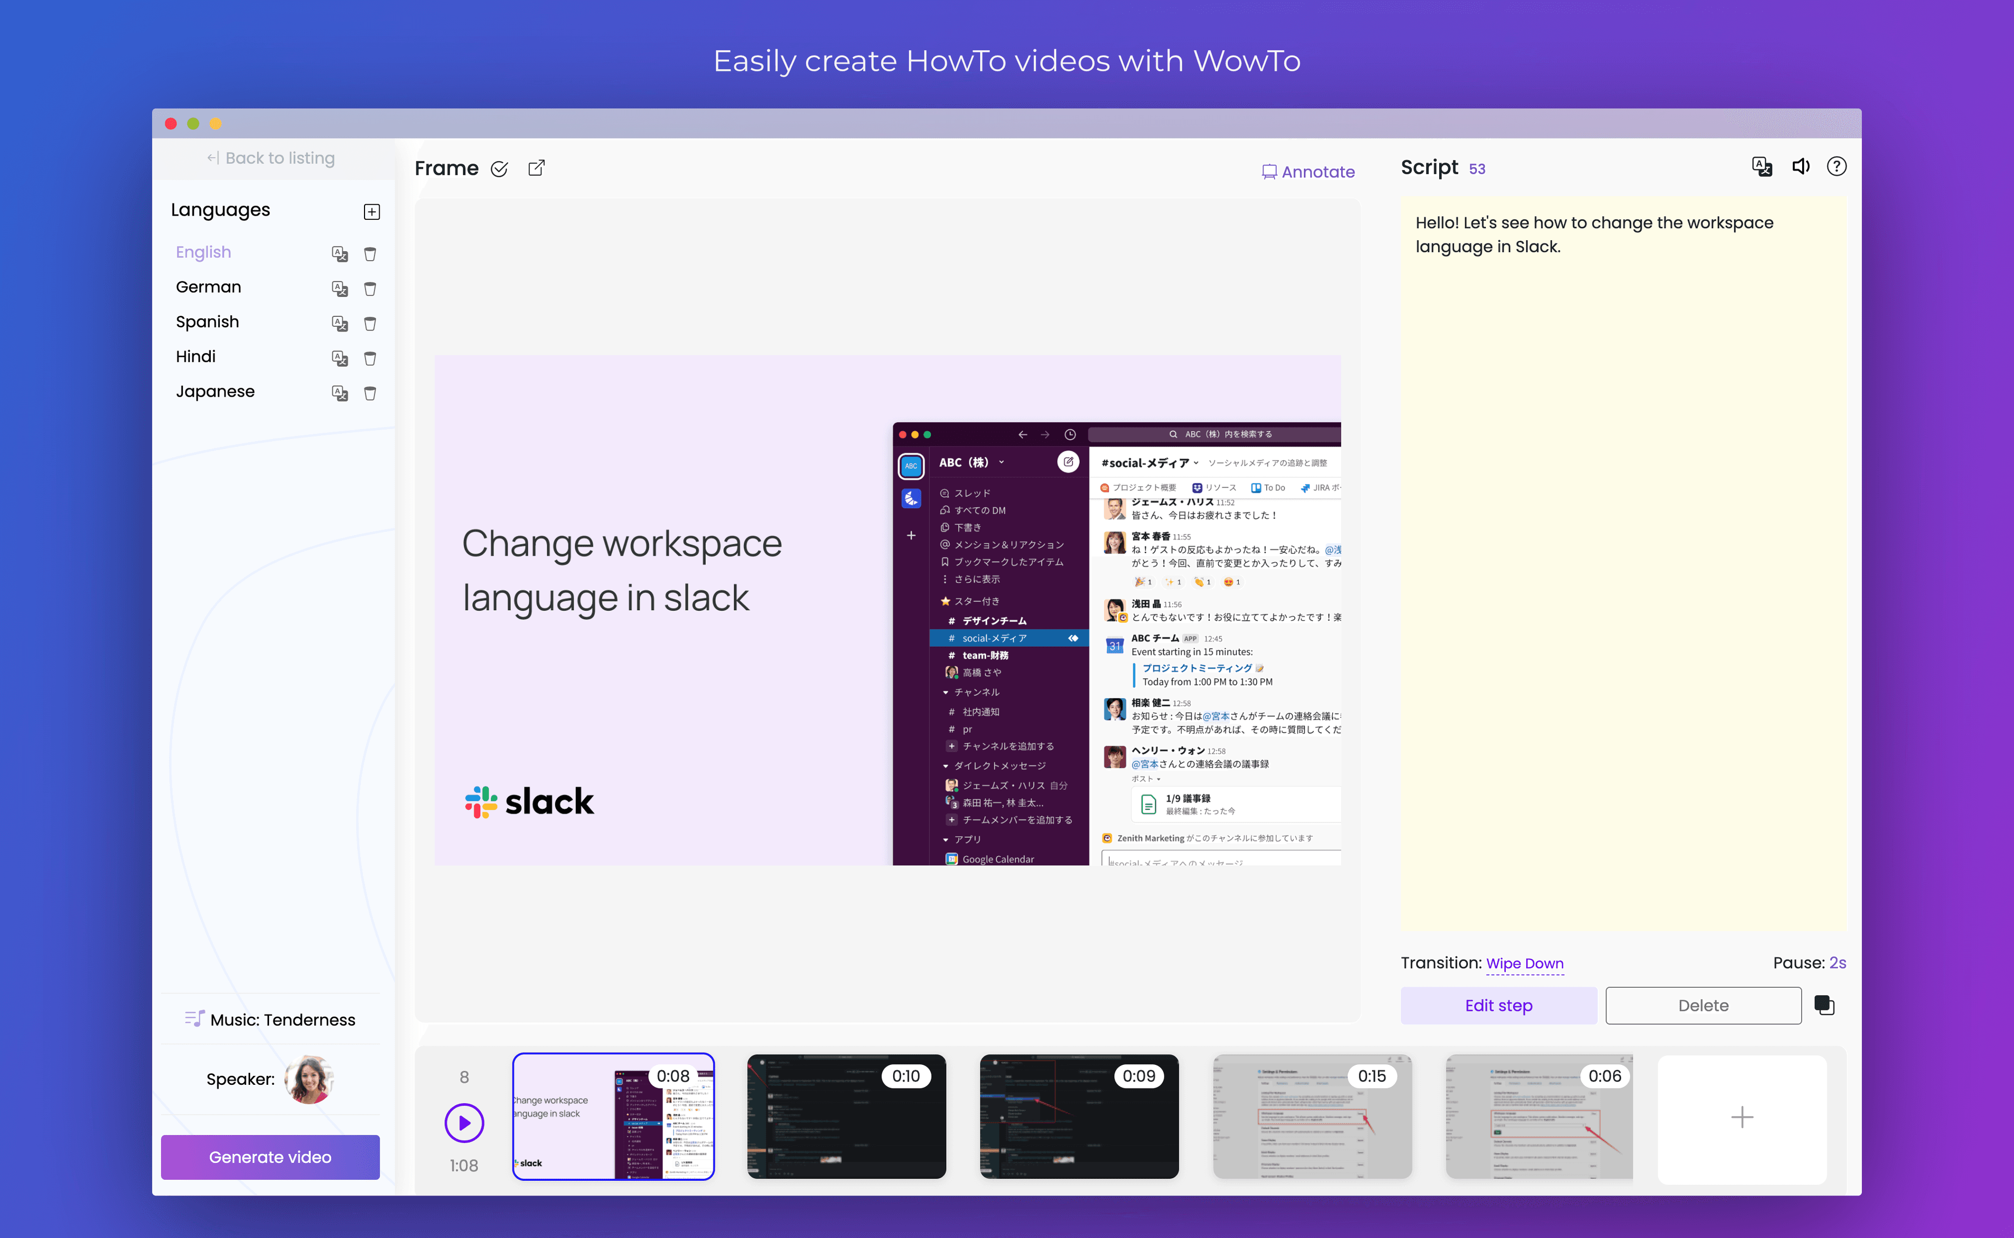The width and height of the screenshot is (2014, 1238).
Task: Click the trash icon next to Japanese
Action: click(x=370, y=393)
